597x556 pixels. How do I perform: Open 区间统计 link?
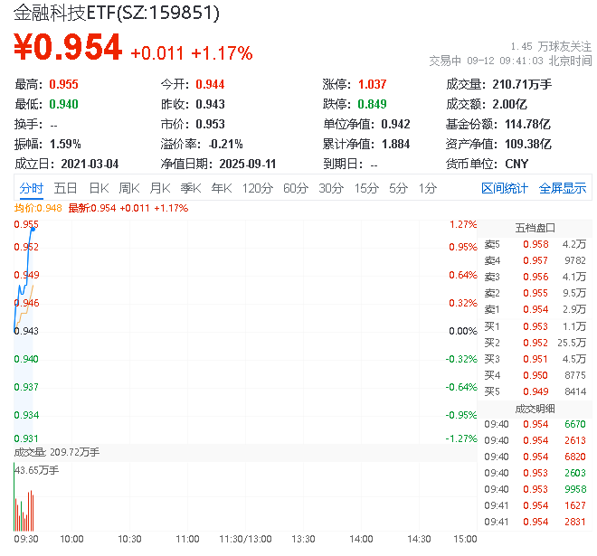(x=505, y=188)
